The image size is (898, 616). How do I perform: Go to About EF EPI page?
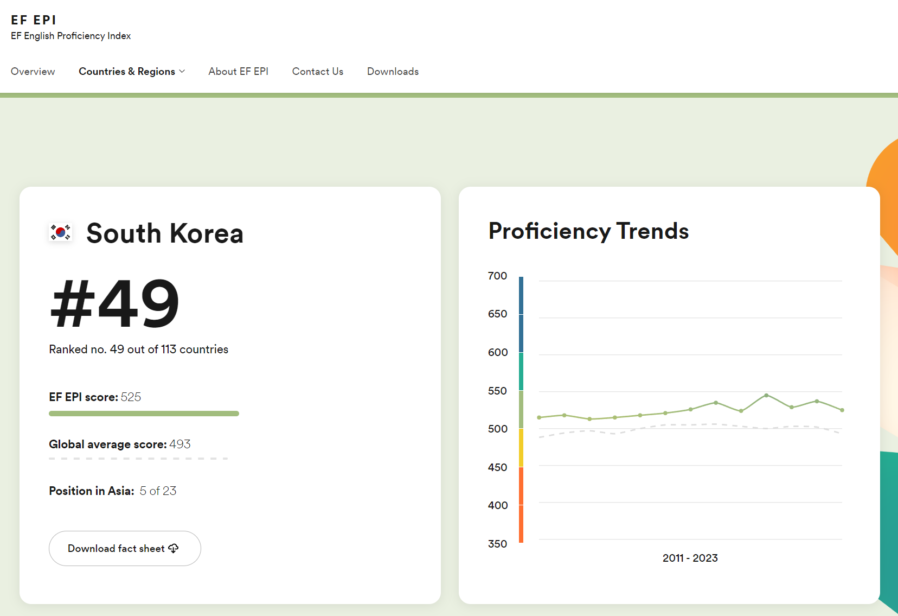click(x=238, y=72)
